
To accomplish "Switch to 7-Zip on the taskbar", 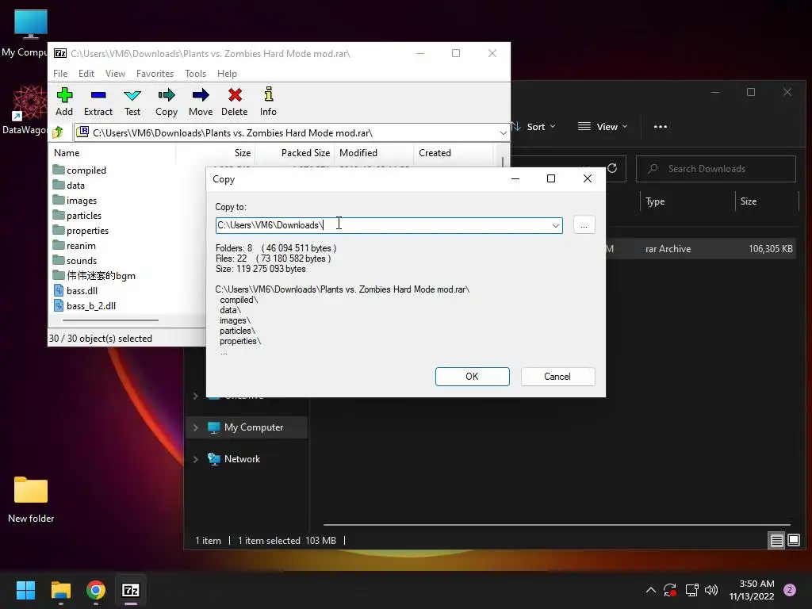I will tap(131, 590).
